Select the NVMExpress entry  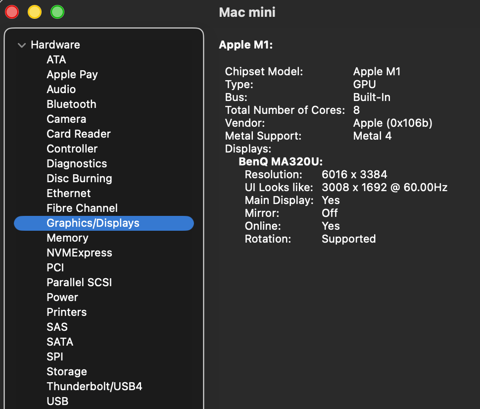pyautogui.click(x=79, y=253)
